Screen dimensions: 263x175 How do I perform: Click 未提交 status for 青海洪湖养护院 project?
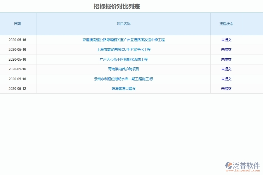tap(226, 69)
